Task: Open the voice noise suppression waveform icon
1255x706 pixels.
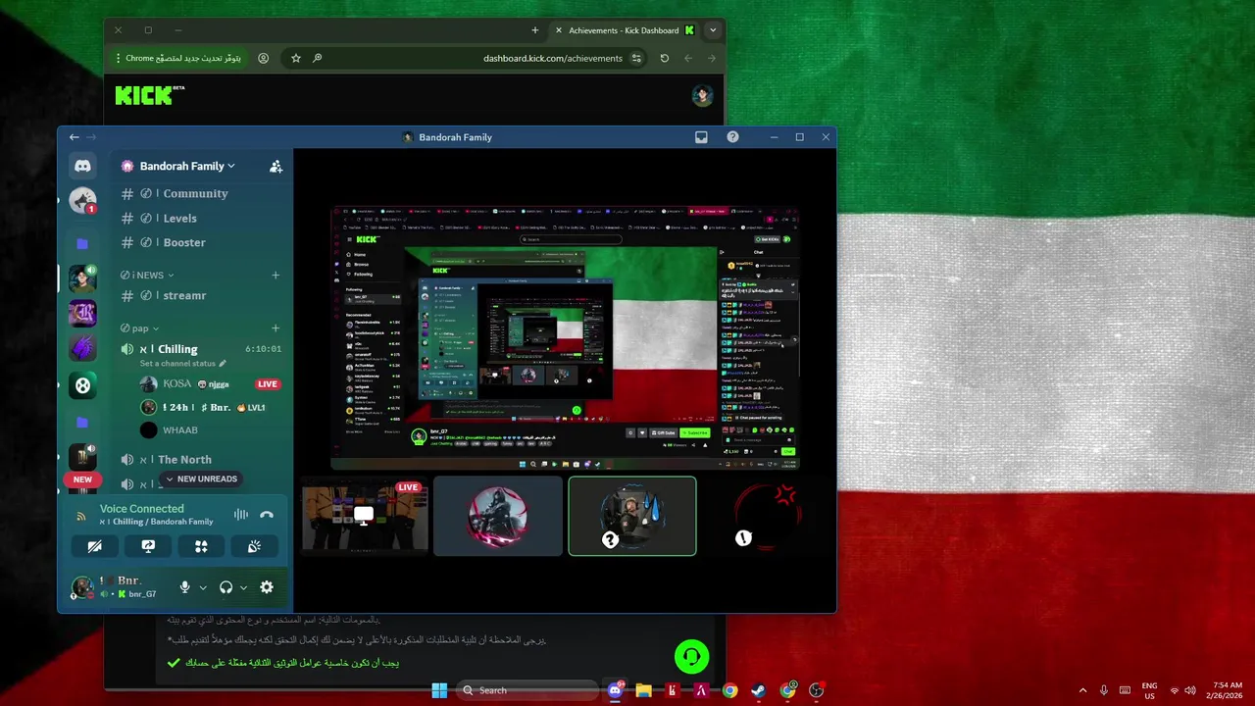Action: tap(240, 515)
